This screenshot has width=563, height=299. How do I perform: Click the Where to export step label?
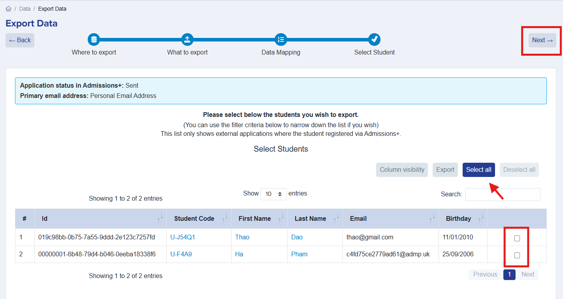[94, 52]
